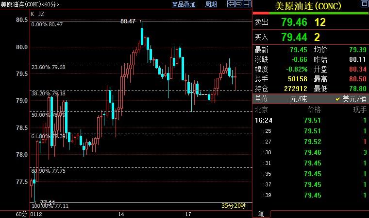Open the 周期 period selector
This screenshot has height=218, width=369.
[x=211, y=4]
